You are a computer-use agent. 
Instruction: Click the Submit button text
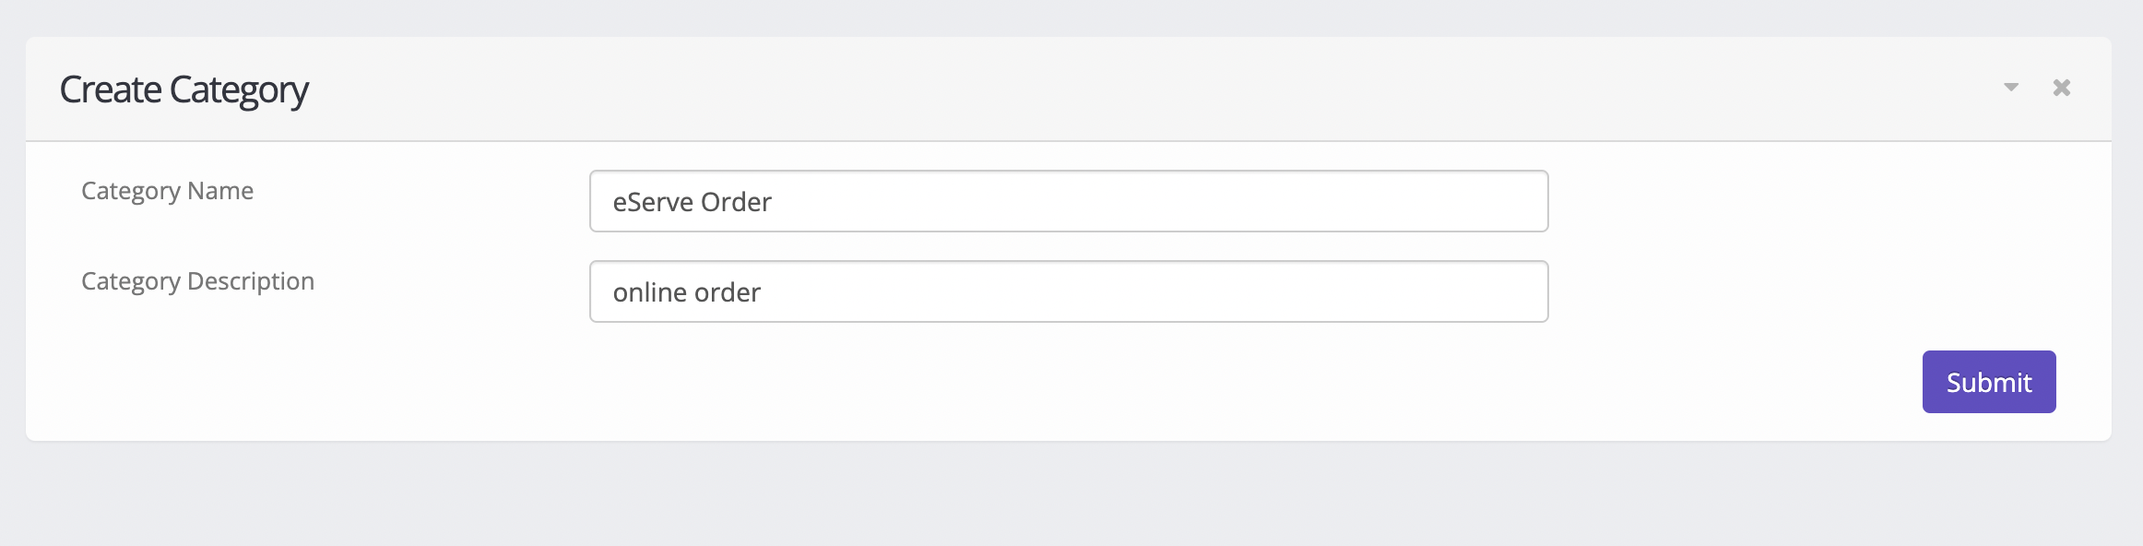point(1988,381)
